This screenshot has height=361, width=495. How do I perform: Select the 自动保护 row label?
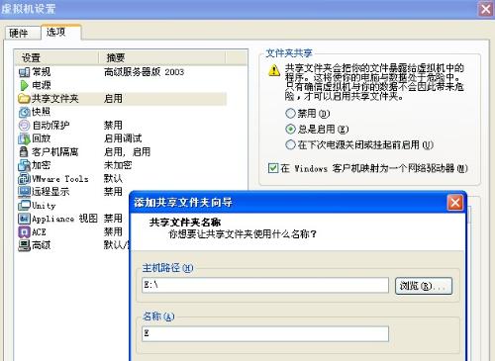point(50,125)
